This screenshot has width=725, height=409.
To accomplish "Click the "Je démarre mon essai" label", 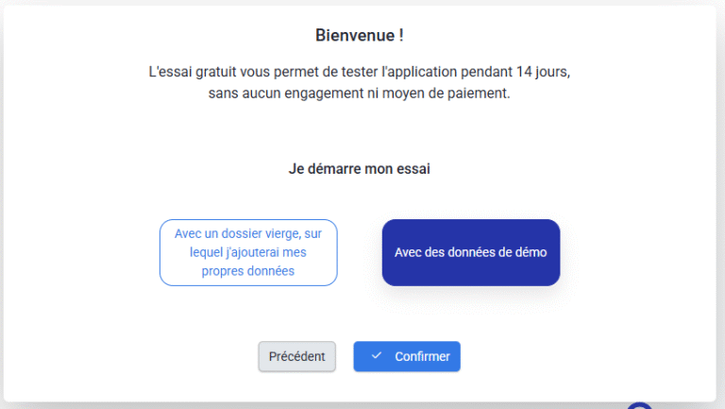I will pyautogui.click(x=359, y=170).
